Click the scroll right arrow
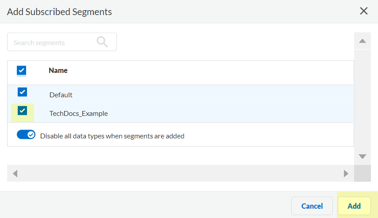Viewport: 378px width, 218px height. pos(346,173)
